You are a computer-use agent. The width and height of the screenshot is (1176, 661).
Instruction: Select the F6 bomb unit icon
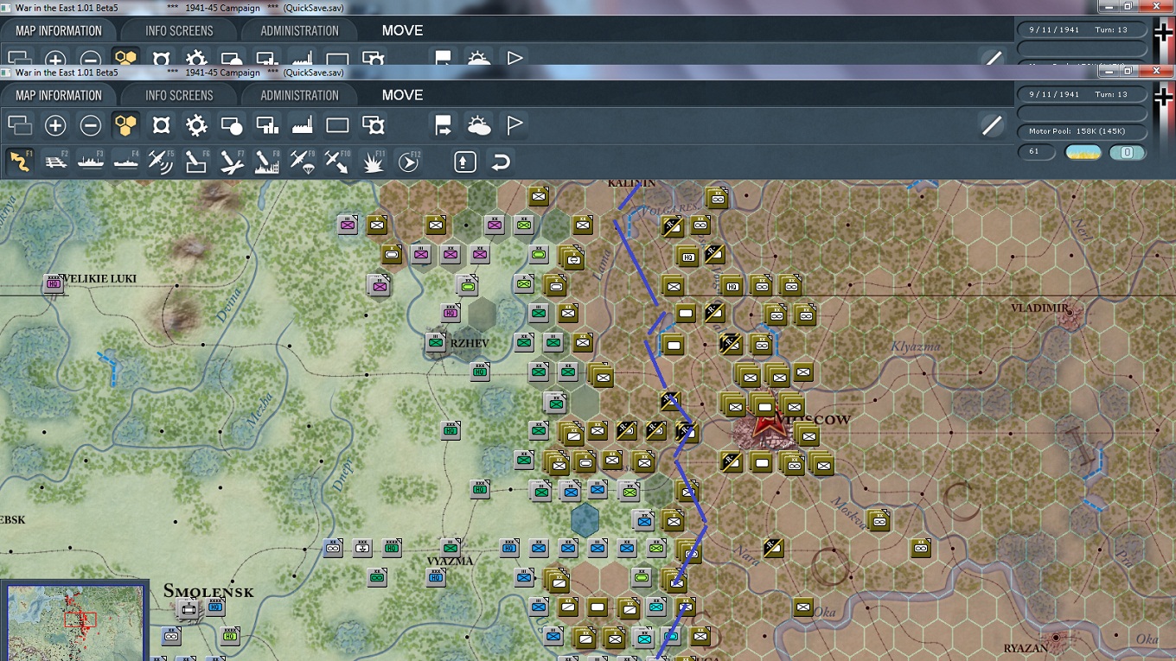pos(196,161)
